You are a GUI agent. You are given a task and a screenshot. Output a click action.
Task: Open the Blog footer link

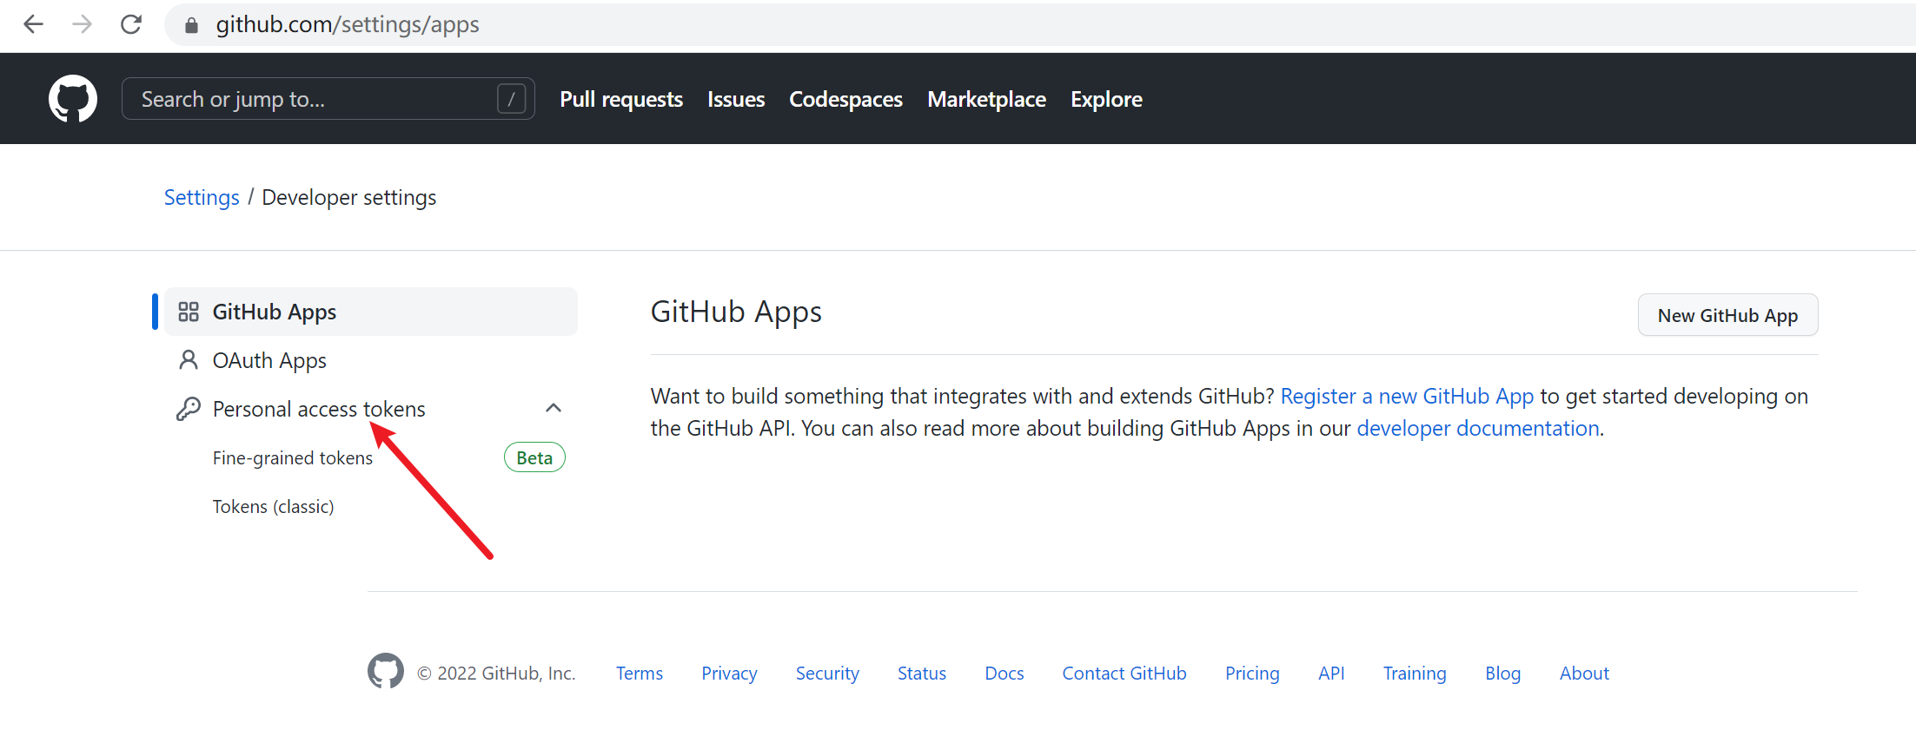coord(1503,674)
